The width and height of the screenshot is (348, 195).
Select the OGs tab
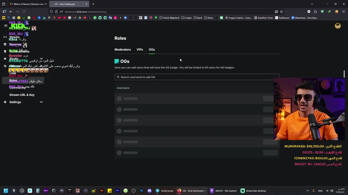(x=152, y=50)
